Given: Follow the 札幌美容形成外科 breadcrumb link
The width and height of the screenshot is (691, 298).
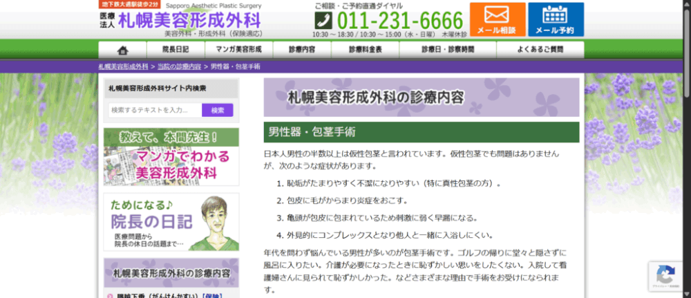Looking at the screenshot, I should point(123,66).
